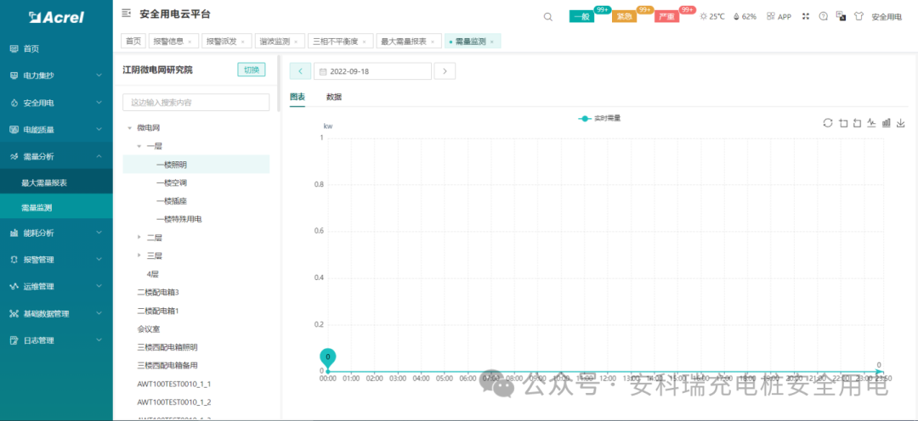918x421 pixels.
Task: Open the 紧急 alarm badge
Action: tap(624, 17)
